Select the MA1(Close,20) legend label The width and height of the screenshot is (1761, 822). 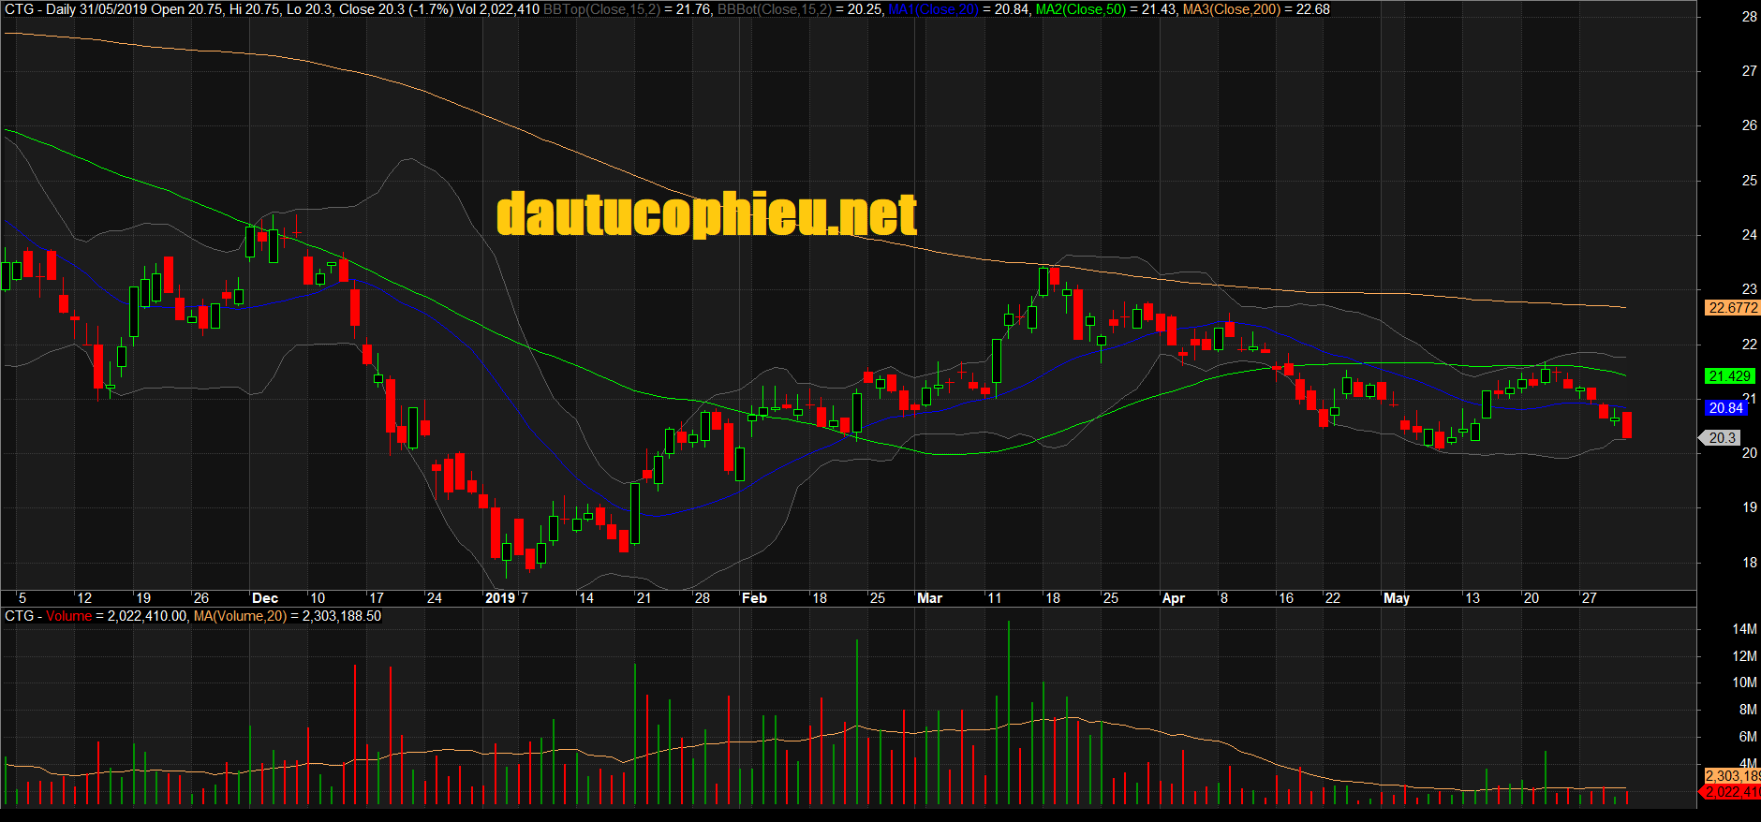coord(933,9)
